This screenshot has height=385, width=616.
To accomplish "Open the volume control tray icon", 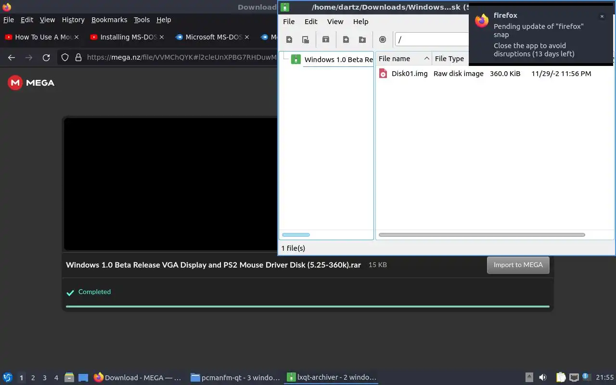I will click(542, 377).
